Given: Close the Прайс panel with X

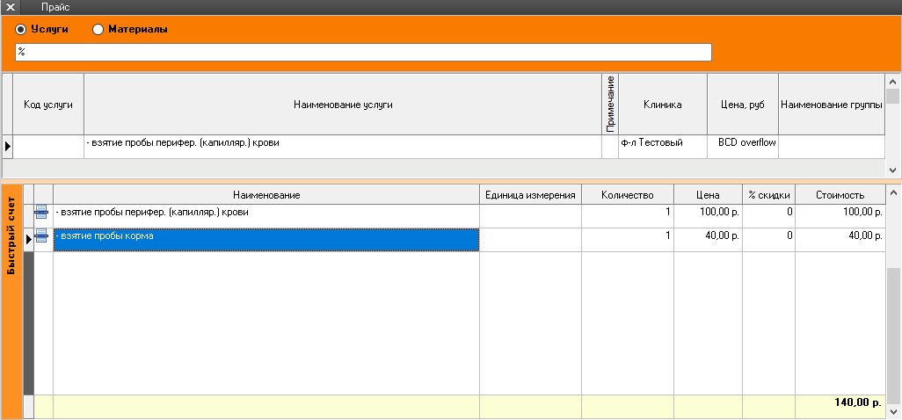Looking at the screenshot, I should (x=11, y=7).
